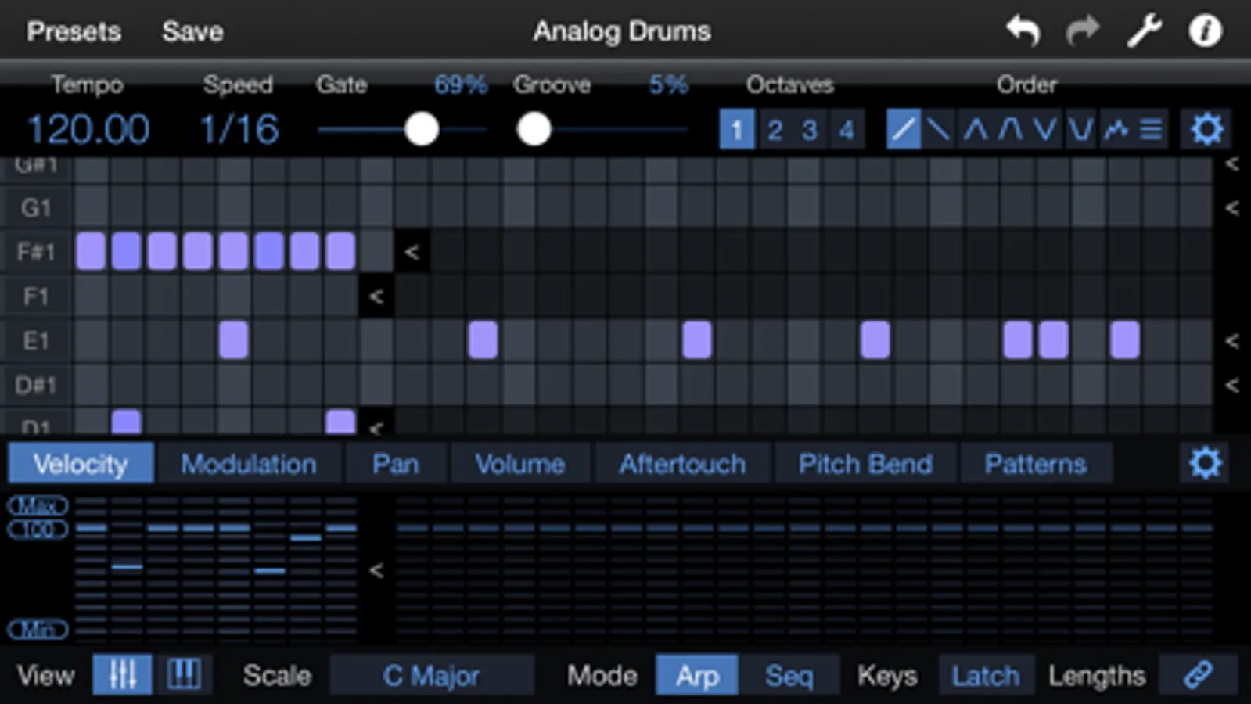Open the C Major scale selector
Image resolution: width=1251 pixels, height=704 pixels.
(431, 675)
